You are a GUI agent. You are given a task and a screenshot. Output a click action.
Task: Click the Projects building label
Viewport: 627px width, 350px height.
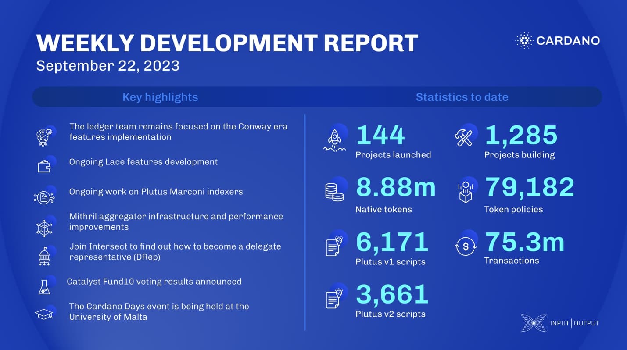pyautogui.click(x=520, y=155)
